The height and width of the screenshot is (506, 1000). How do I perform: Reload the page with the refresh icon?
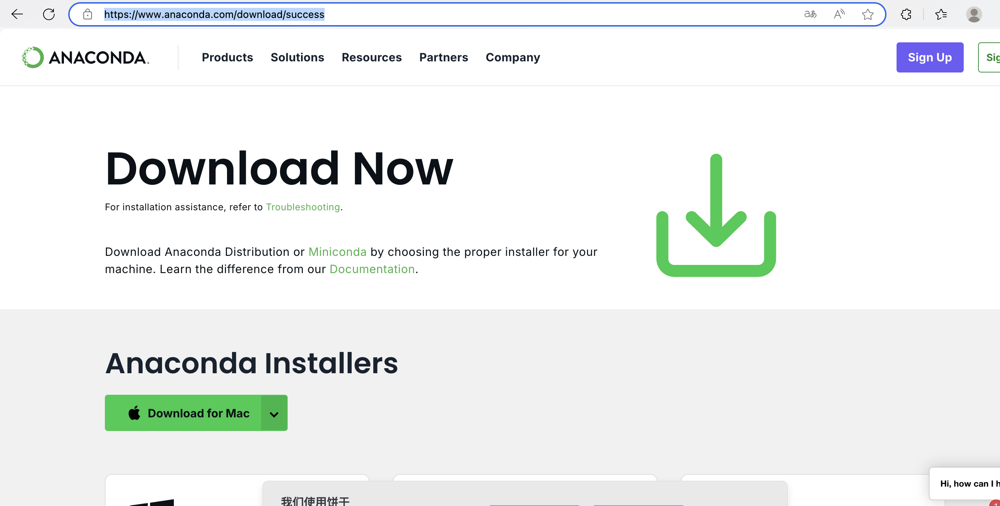click(x=49, y=14)
